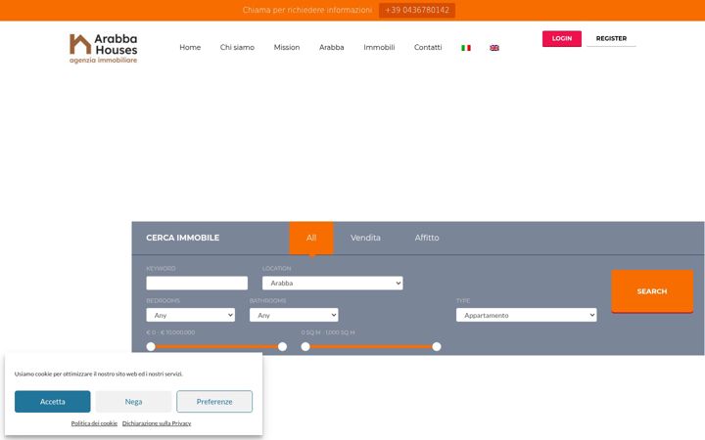This screenshot has height=440, width=705.
Task: Open the Bedrooms dropdown
Action: (x=190, y=315)
